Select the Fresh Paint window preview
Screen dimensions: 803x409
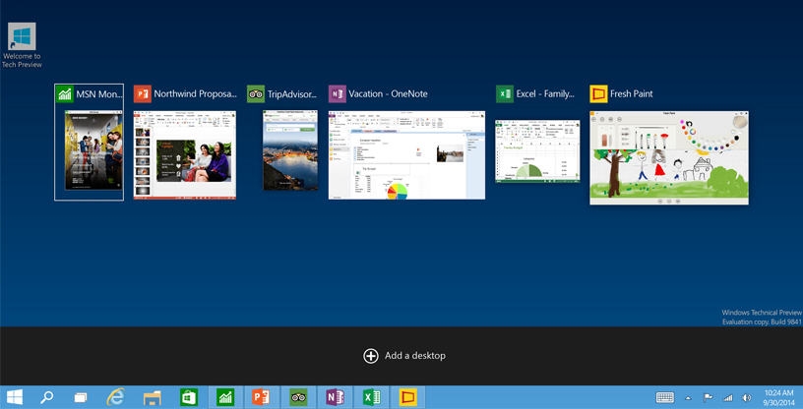[x=668, y=157]
